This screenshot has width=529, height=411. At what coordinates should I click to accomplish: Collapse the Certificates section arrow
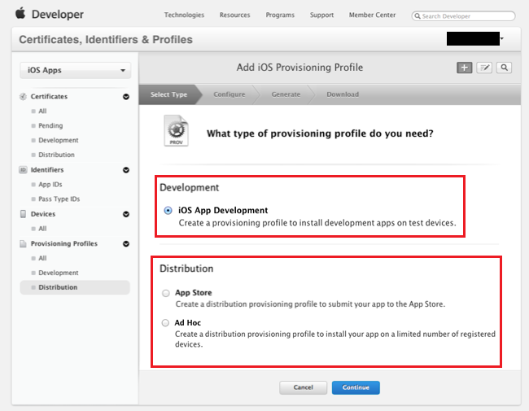126,97
